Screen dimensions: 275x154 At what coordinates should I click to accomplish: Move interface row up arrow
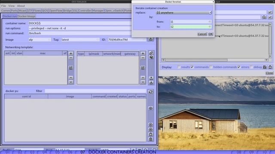71,78
